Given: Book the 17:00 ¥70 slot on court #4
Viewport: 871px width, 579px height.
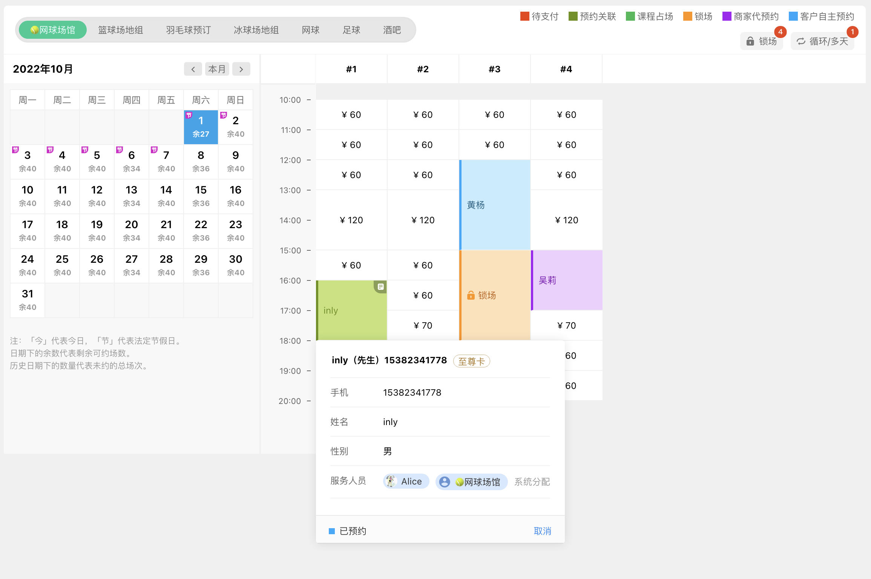Looking at the screenshot, I should pyautogui.click(x=567, y=326).
